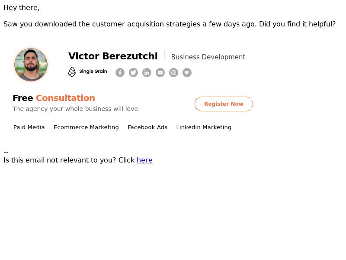
Task: Click Victor Berezutchi's profile photo
Action: 31,65
